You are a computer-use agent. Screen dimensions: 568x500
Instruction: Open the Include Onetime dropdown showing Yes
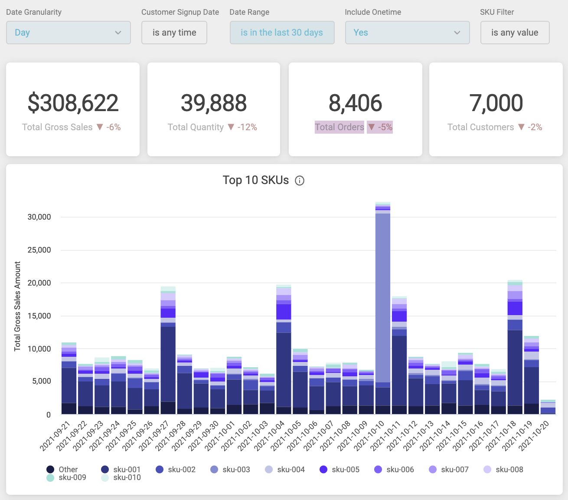click(x=407, y=33)
